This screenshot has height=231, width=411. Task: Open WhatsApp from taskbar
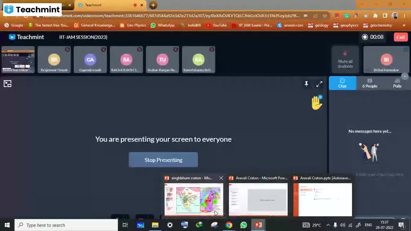tap(243, 225)
